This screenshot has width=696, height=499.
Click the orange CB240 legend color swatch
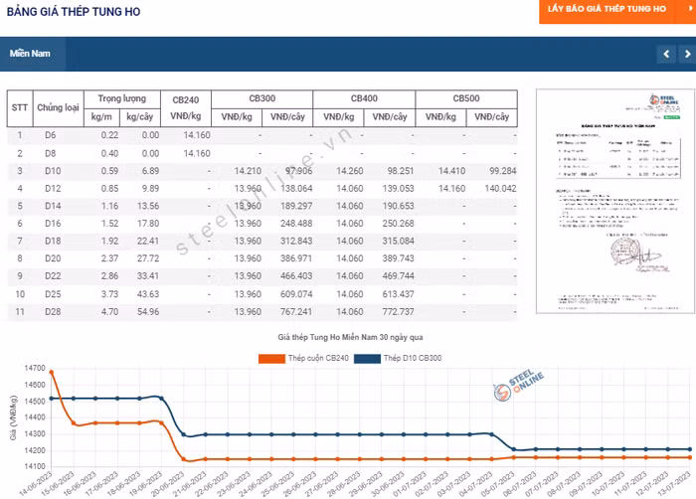pyautogui.click(x=272, y=358)
